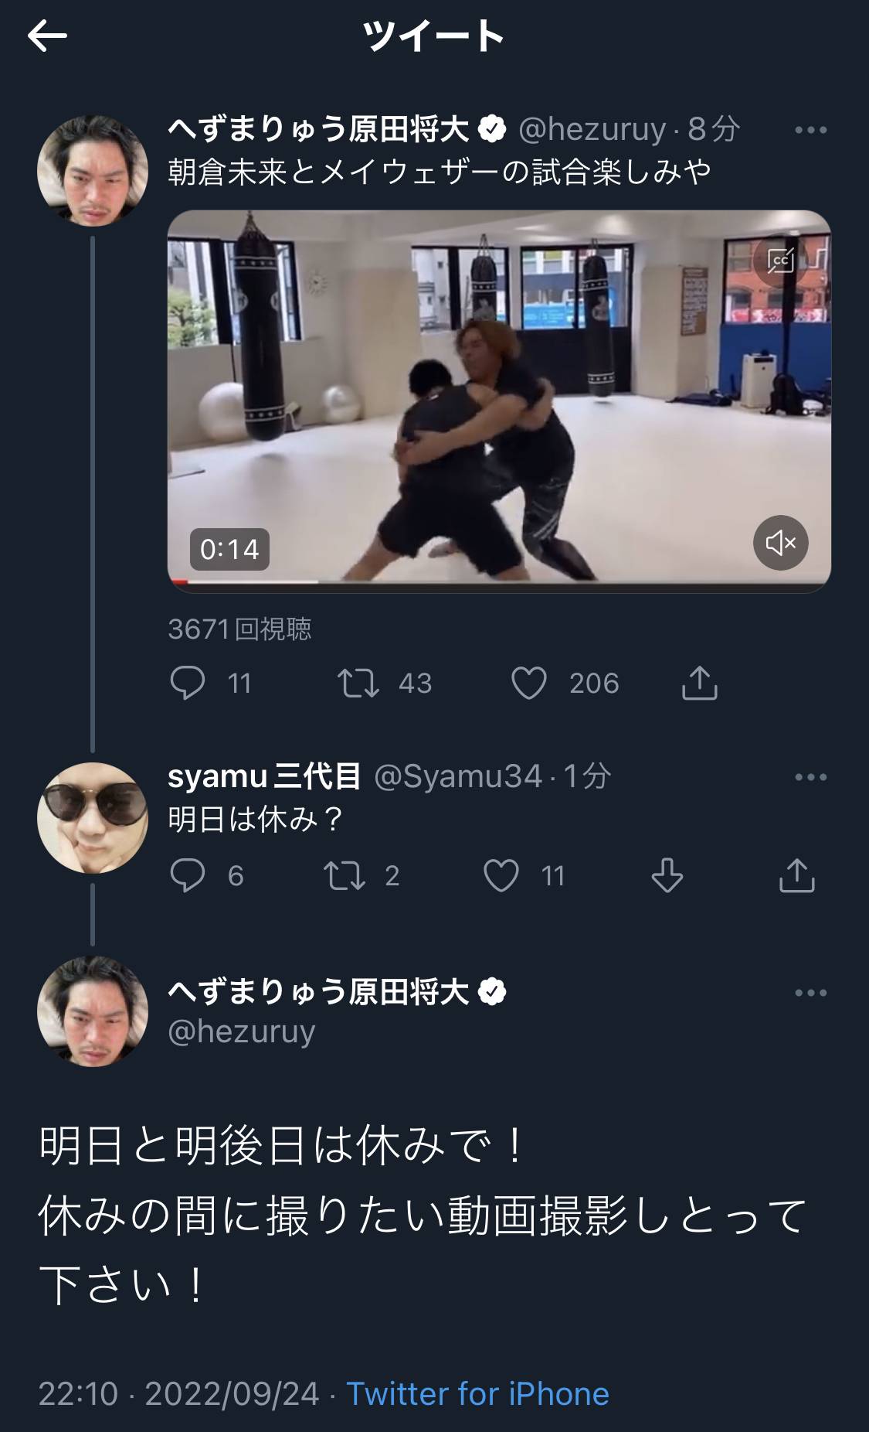Image resolution: width=869 pixels, height=1432 pixels.
Task: Reply to syamu's tweet
Action: click(x=188, y=875)
